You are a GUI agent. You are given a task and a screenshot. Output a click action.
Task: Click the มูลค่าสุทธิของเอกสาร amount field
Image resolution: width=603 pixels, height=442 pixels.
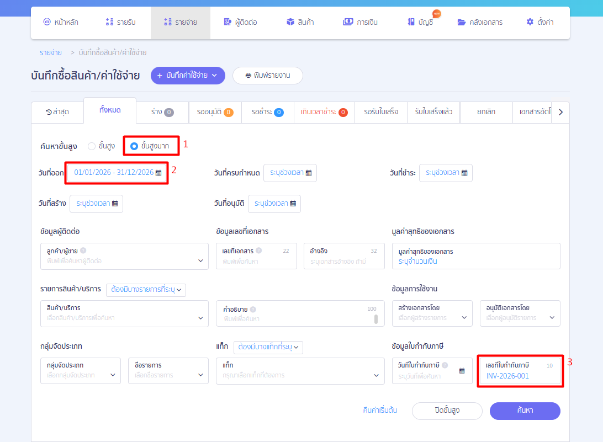476,256
